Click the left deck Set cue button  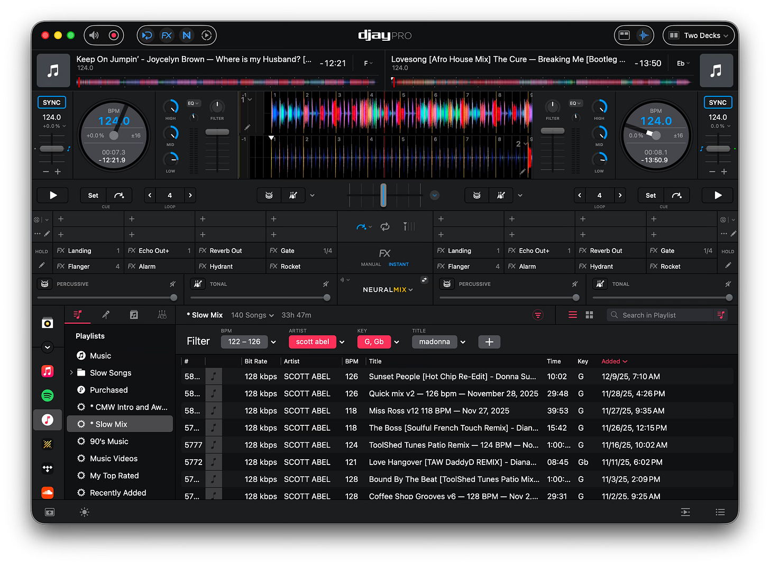point(93,195)
